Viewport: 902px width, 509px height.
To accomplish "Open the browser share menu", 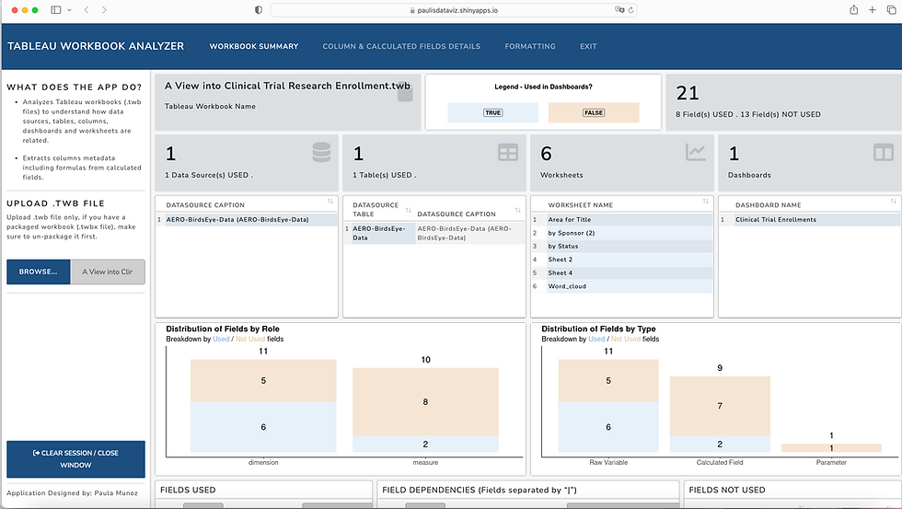I will click(x=854, y=10).
